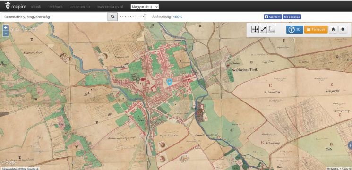
Task: Click the Megosztás share button
Action: [x=292, y=17]
